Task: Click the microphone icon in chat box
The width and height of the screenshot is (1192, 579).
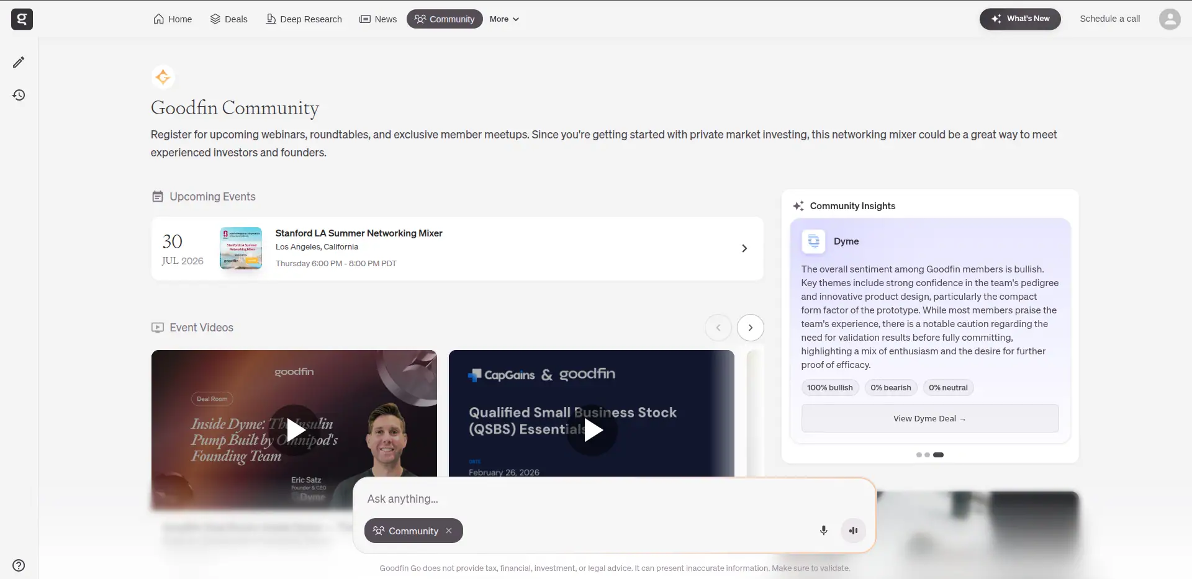Action: click(x=823, y=531)
